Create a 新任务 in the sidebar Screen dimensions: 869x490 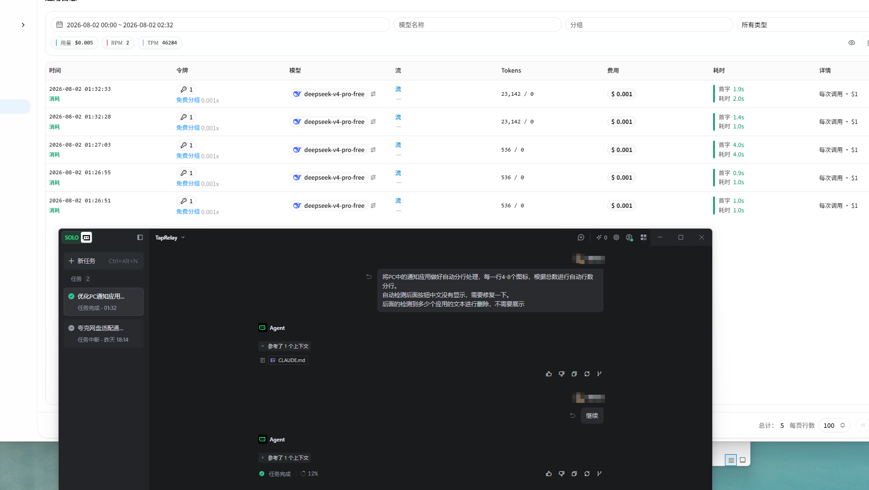click(x=104, y=261)
